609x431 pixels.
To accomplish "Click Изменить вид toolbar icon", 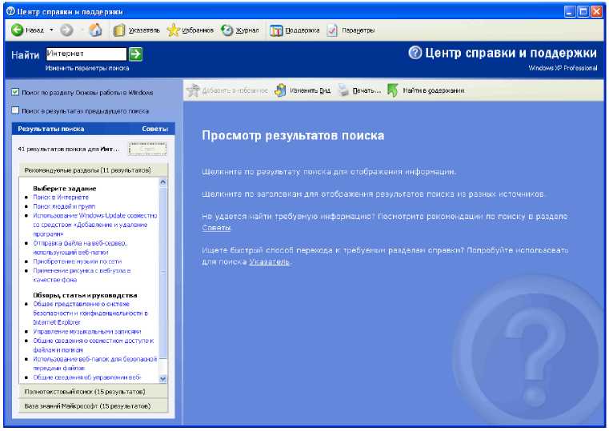I will 280,90.
